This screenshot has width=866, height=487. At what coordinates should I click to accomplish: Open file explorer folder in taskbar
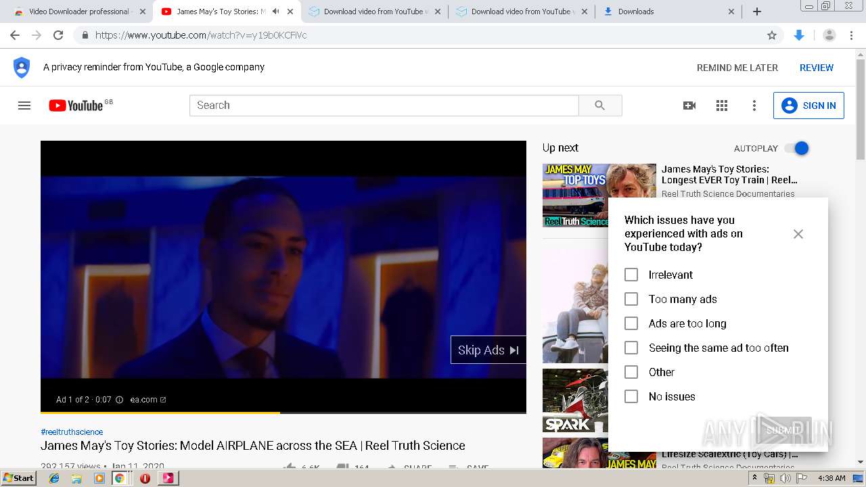(76, 478)
